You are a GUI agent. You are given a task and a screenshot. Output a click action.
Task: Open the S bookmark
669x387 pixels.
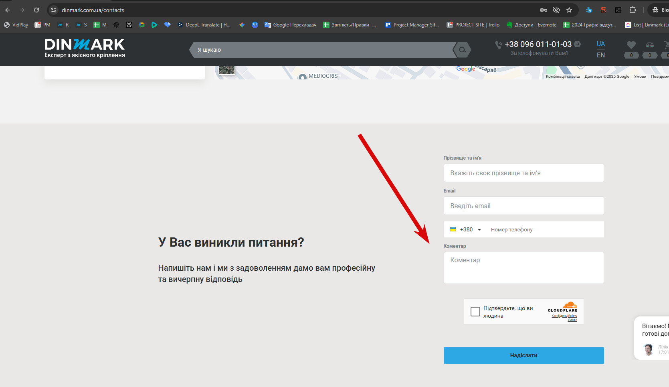[x=81, y=25]
